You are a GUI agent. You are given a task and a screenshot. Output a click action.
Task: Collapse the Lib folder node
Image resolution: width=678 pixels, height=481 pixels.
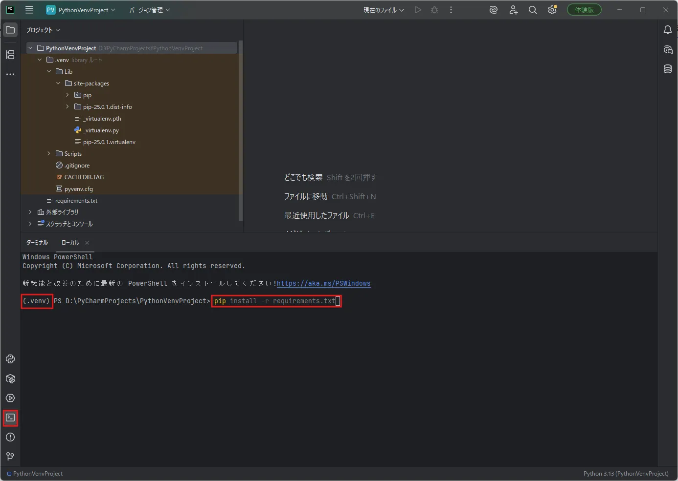pos(49,71)
